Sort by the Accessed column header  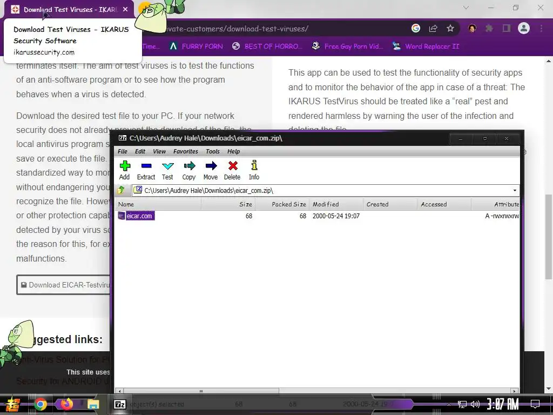(x=444, y=204)
